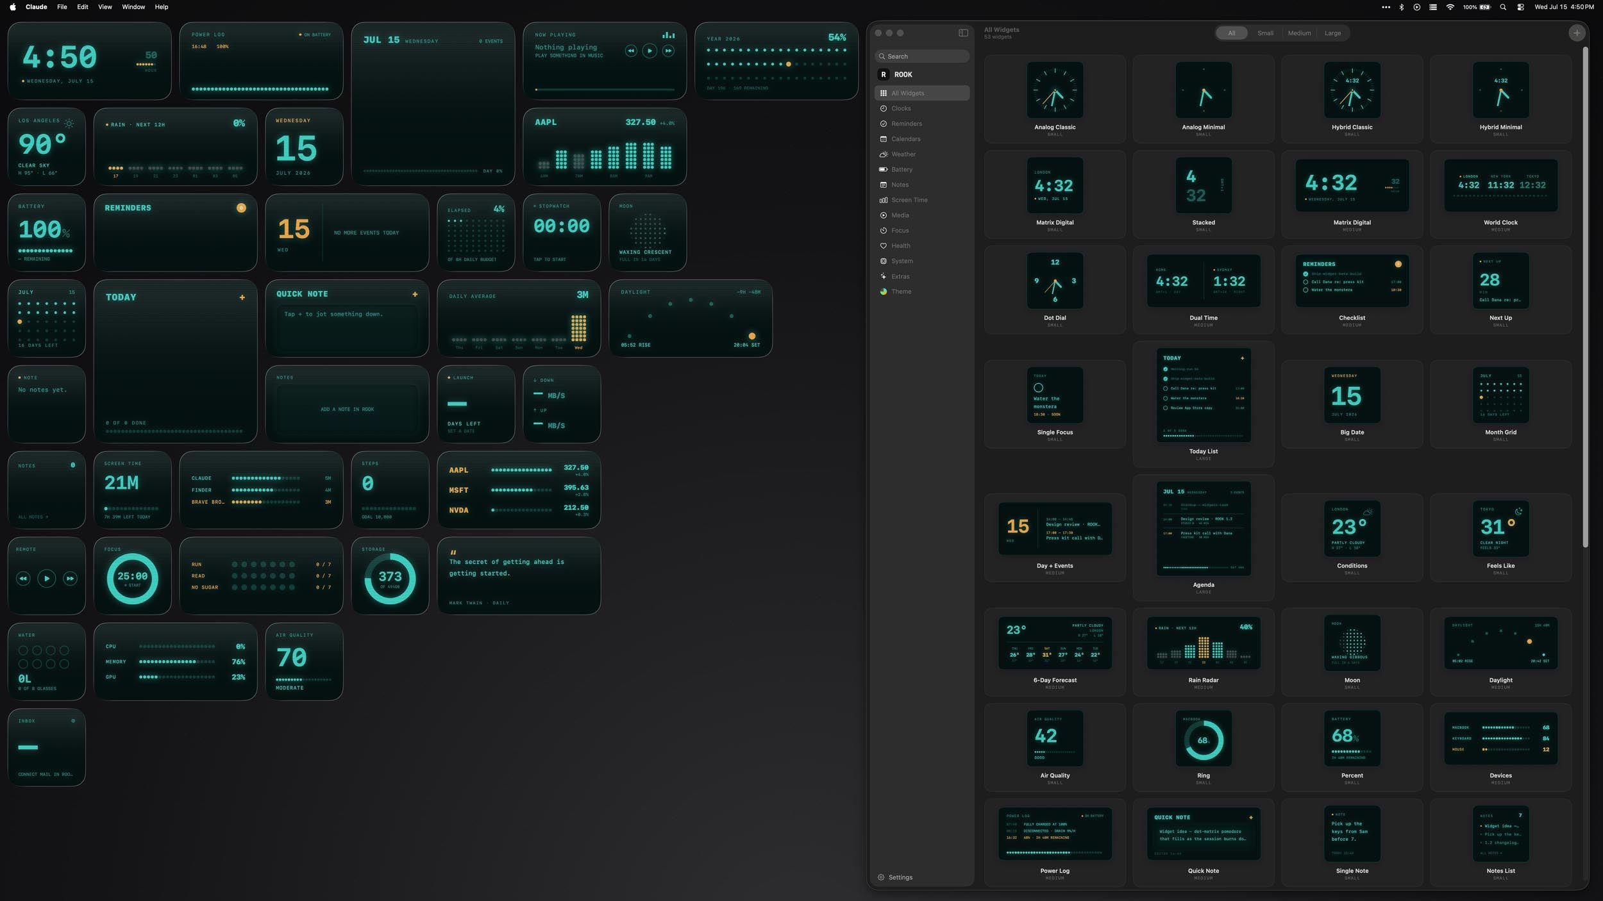This screenshot has width=1603, height=901.
Task: Filter the gallery to All sizes
Action: pos(1231,33)
